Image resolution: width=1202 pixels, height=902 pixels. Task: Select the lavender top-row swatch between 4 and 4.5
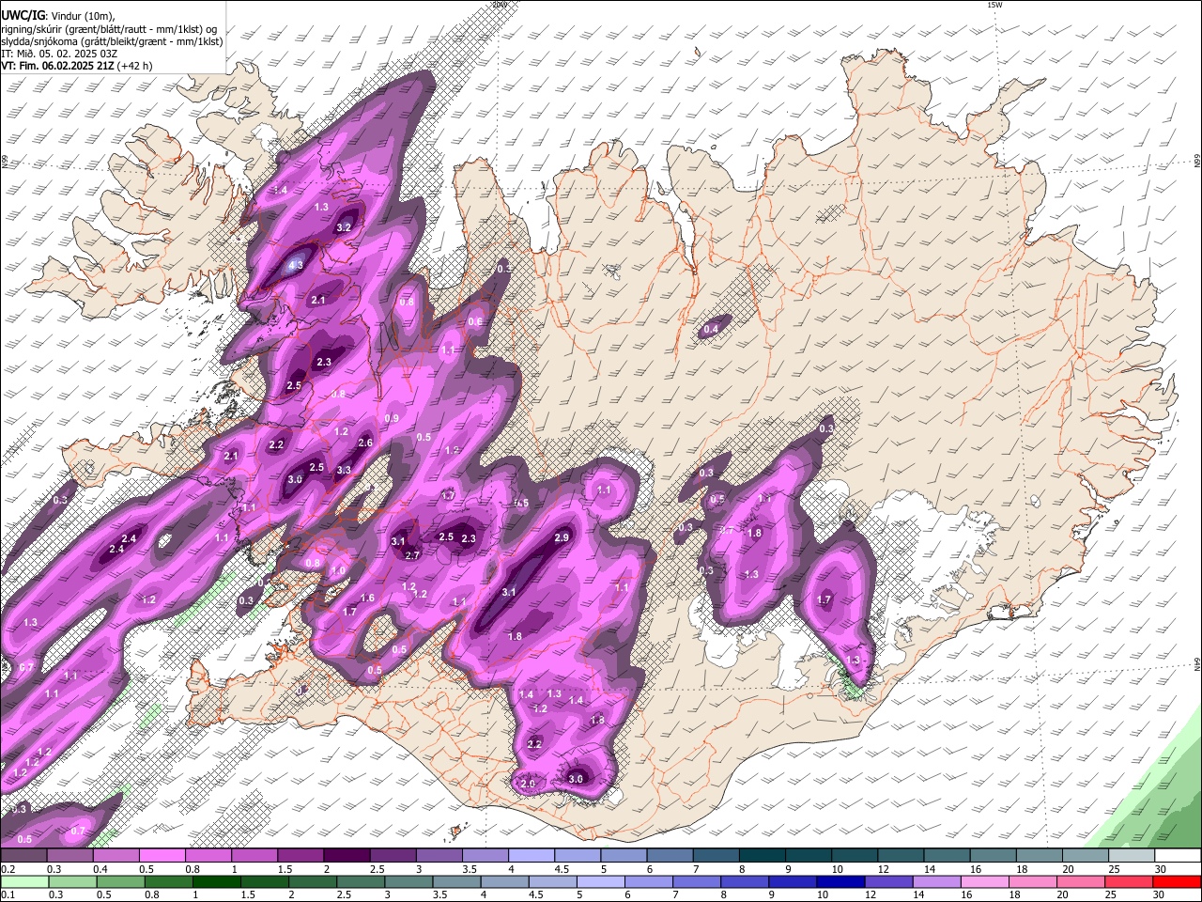(531, 855)
